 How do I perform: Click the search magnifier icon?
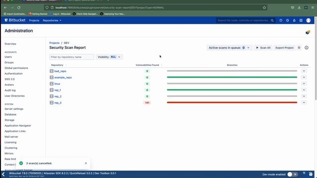point(272,20)
